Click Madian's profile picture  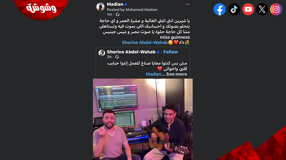point(100,6)
